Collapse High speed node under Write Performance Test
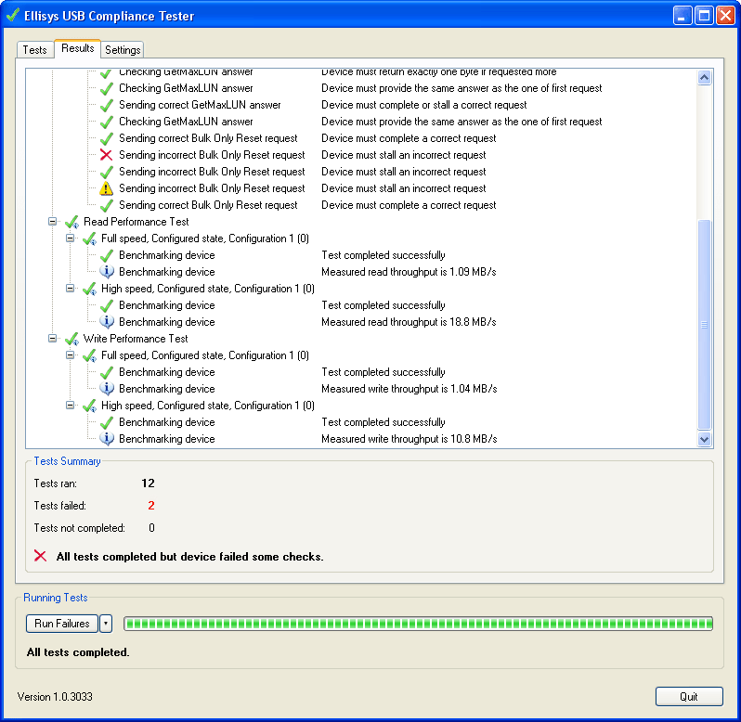741x722 pixels. click(x=71, y=406)
